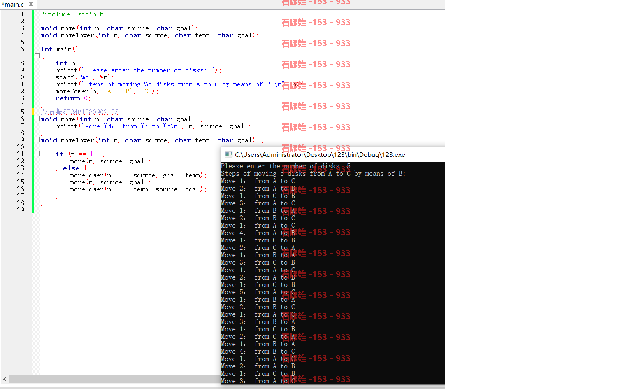Collapse the main() function fold marker

(x=37, y=56)
